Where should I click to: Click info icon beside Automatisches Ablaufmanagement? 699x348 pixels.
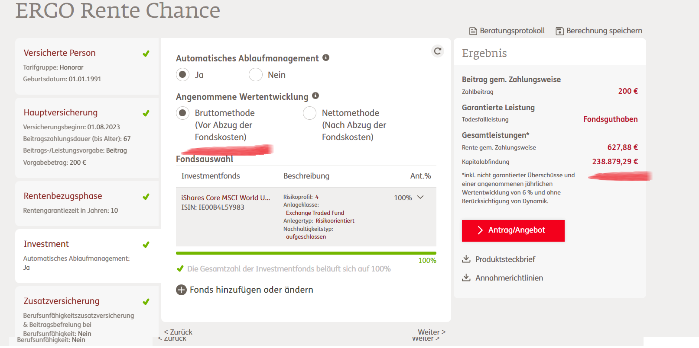coord(326,57)
